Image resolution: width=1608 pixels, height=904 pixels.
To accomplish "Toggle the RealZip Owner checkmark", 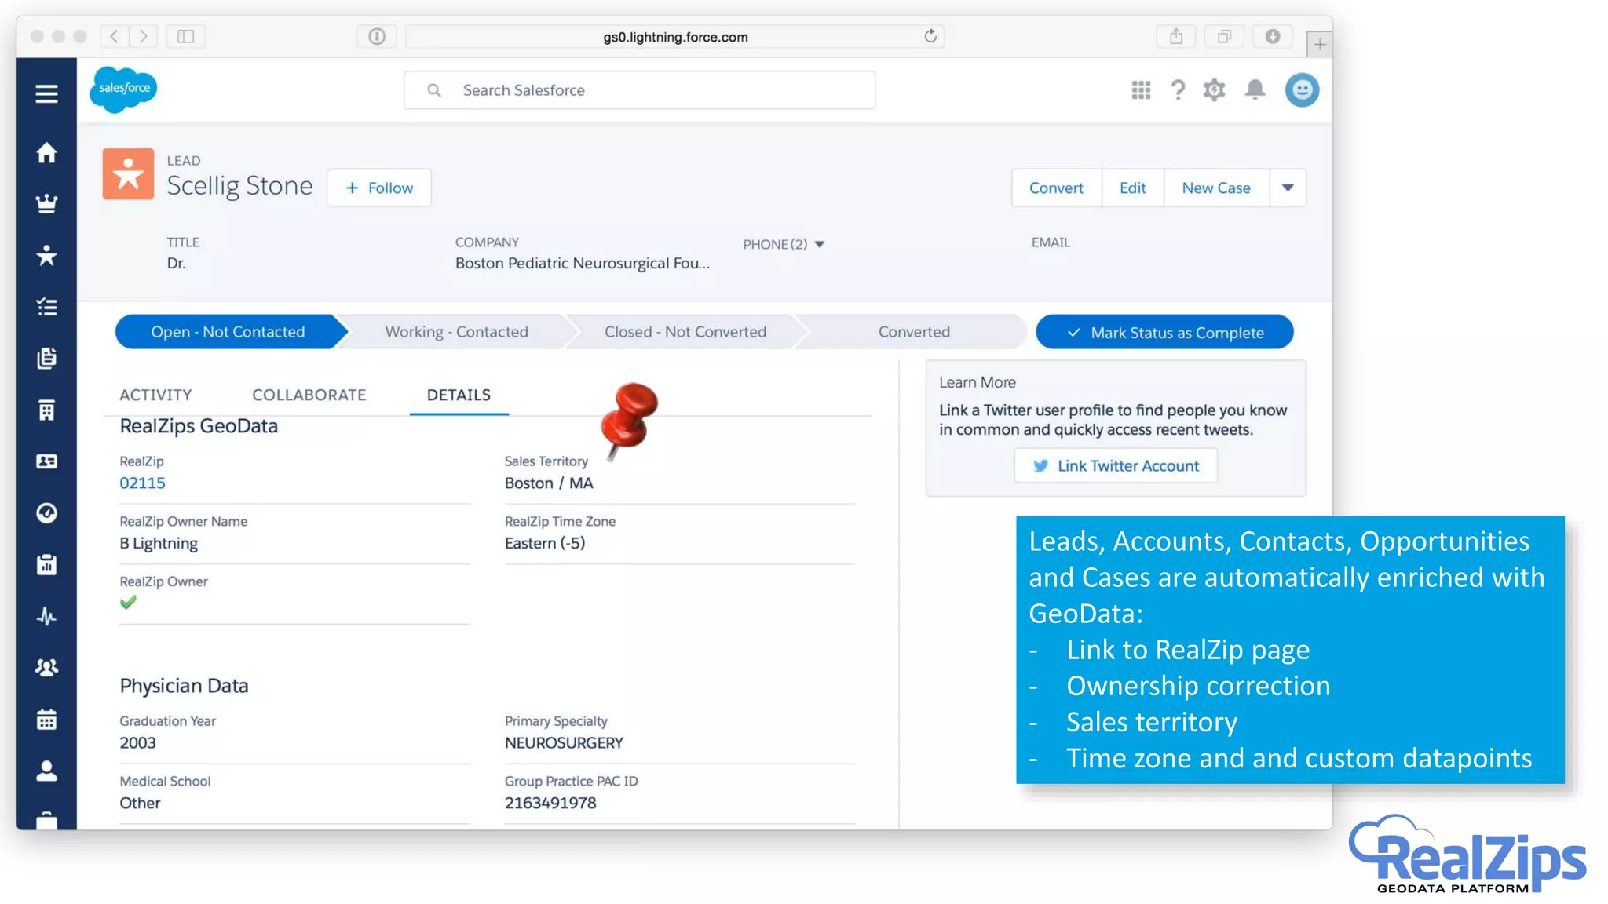I will pos(128,602).
